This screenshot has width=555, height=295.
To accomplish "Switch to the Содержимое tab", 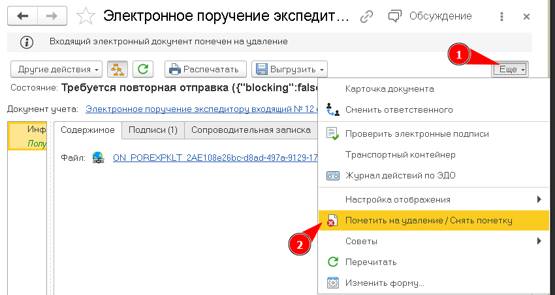I will tap(87, 130).
